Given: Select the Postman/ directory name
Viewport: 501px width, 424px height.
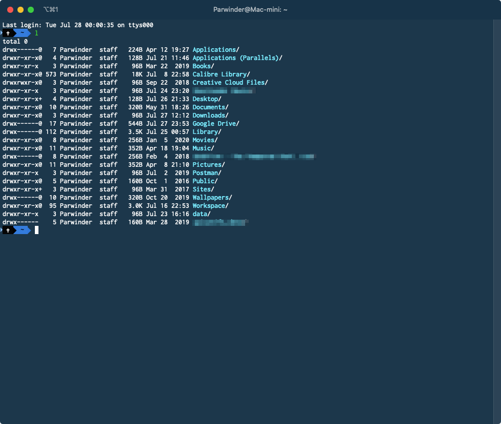Looking at the screenshot, I should point(207,173).
